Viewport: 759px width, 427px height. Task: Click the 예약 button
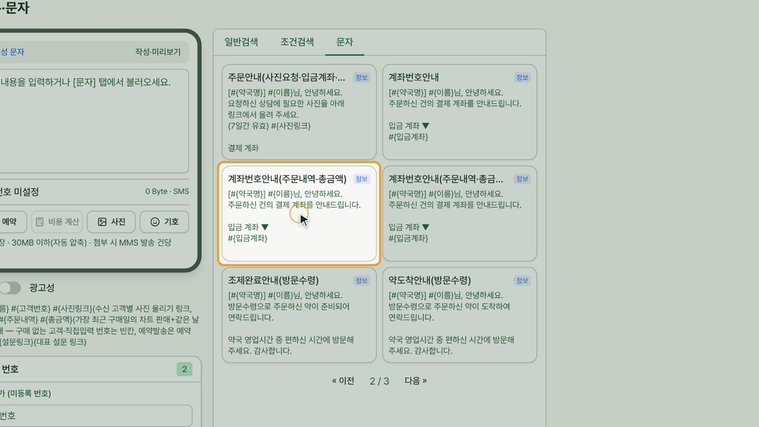pyautogui.click(x=13, y=222)
